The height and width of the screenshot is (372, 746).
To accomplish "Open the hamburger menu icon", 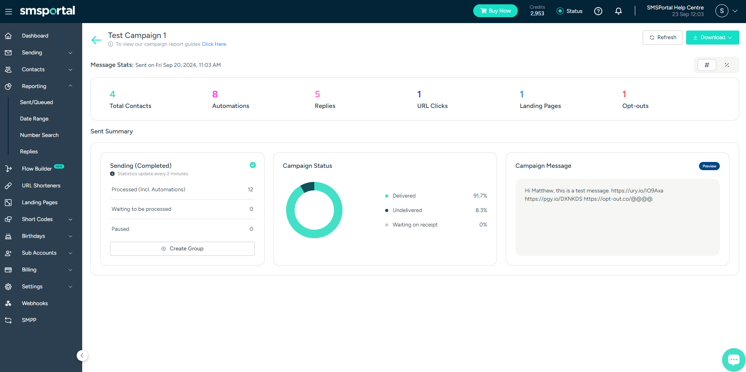I will [x=8, y=12].
